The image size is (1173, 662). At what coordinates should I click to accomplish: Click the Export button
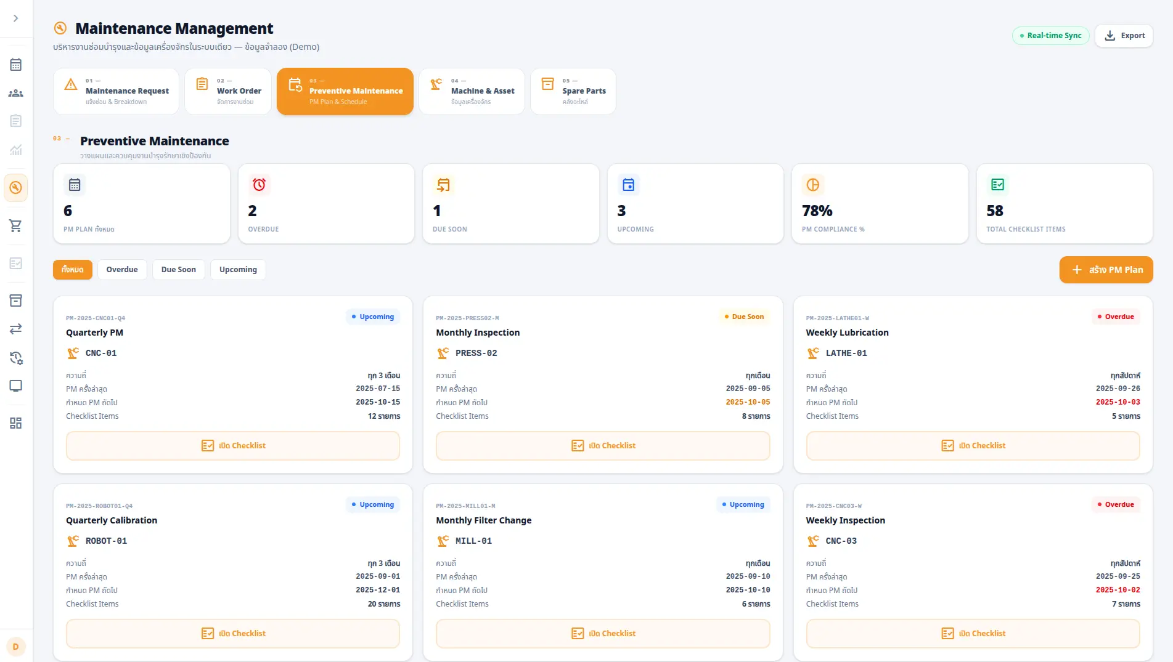(1124, 36)
